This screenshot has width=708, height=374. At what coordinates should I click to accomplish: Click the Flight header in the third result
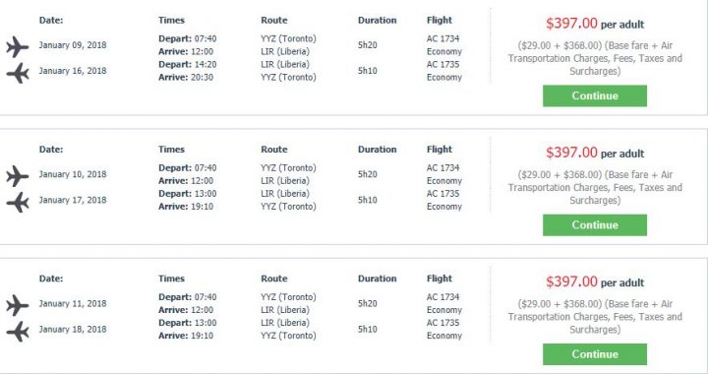click(x=440, y=279)
